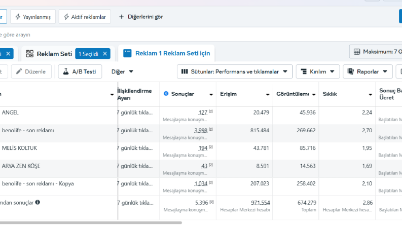Select 'benolife - son reklamı - Kopya' ad
This screenshot has width=402, height=226.
coord(38,184)
